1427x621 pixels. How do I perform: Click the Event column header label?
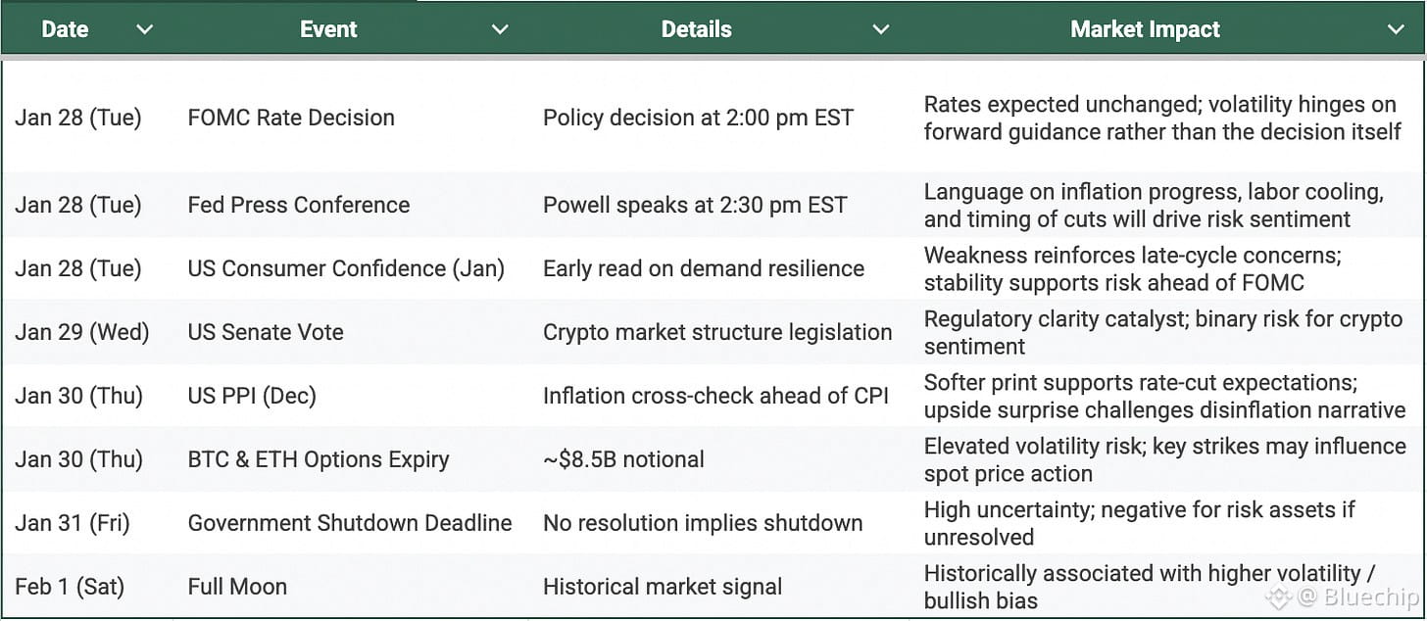point(328,29)
